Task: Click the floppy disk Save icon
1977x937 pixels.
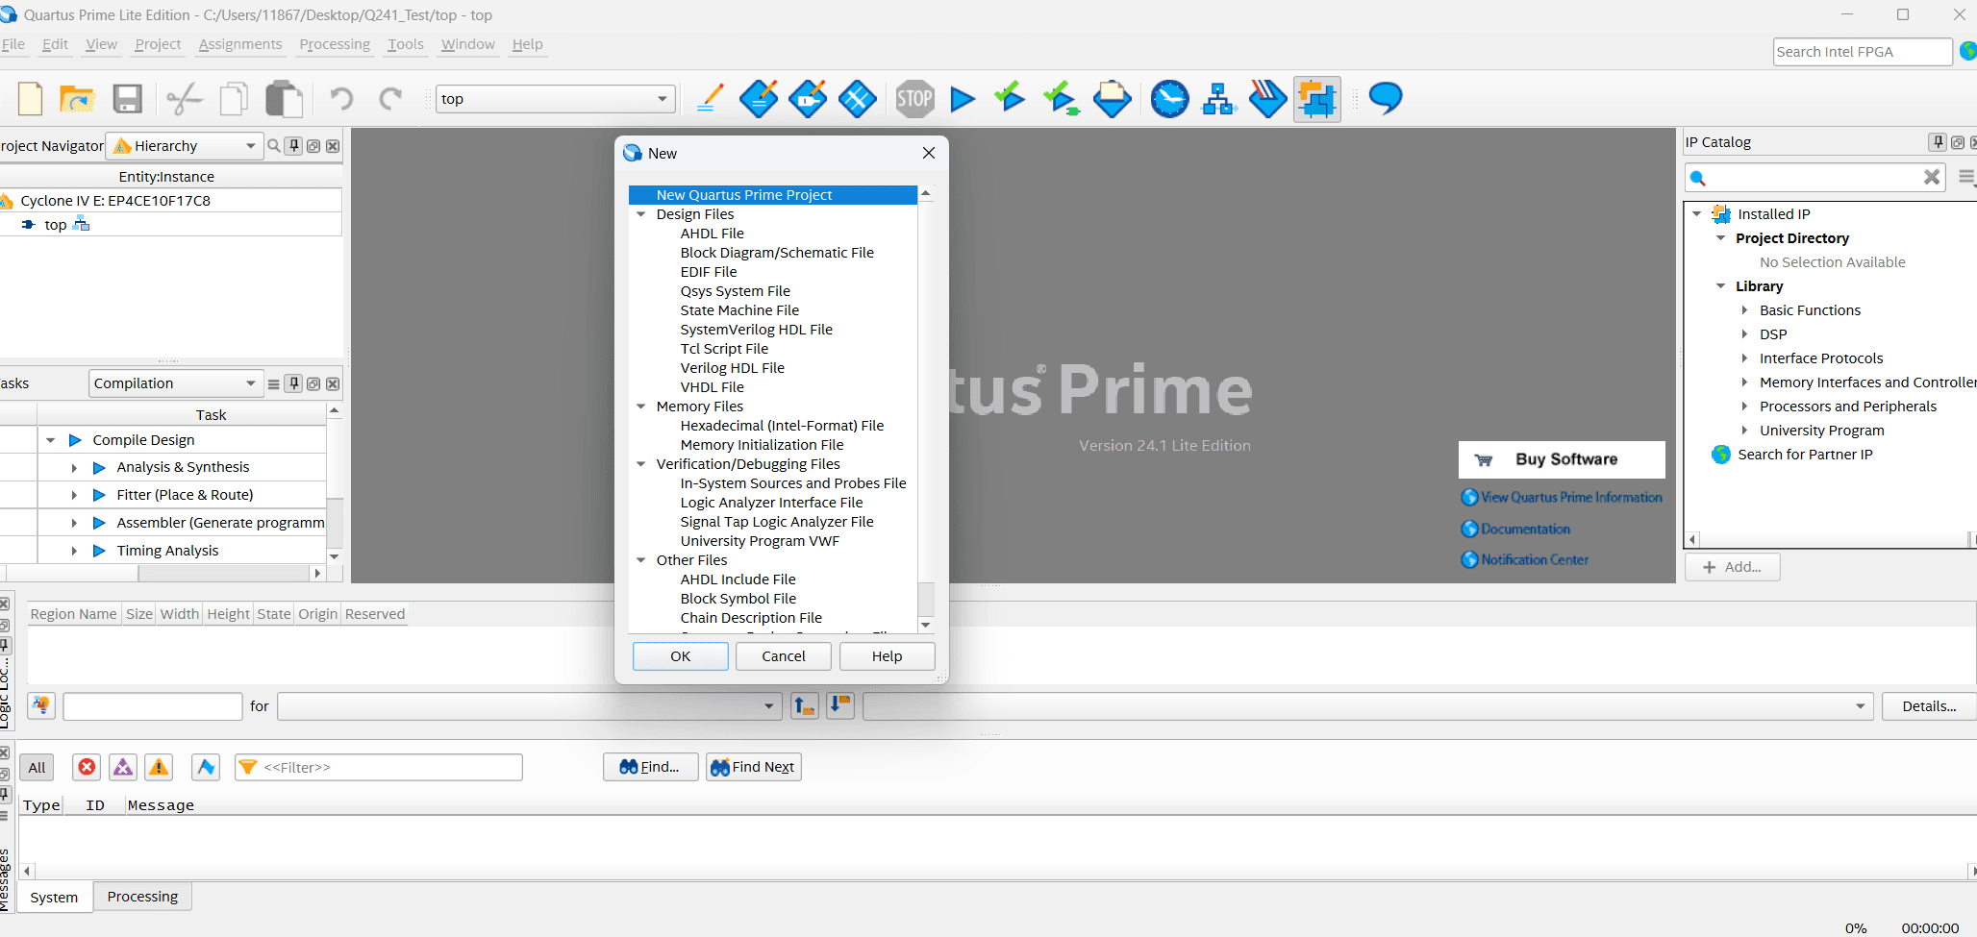Action: click(x=127, y=99)
